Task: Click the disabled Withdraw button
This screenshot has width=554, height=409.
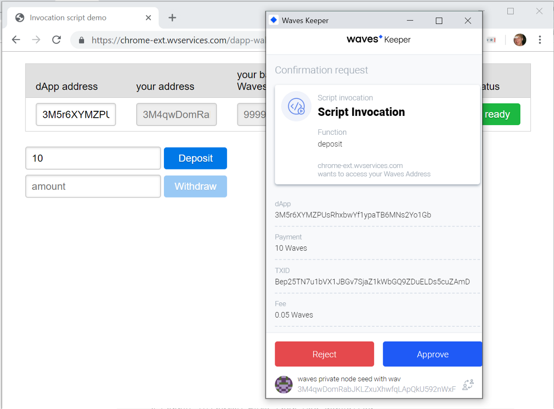Action: (x=195, y=186)
